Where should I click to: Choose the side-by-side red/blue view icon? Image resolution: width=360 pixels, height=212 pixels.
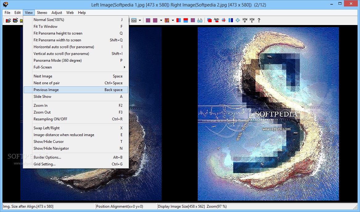pyautogui.click(x=178, y=20)
